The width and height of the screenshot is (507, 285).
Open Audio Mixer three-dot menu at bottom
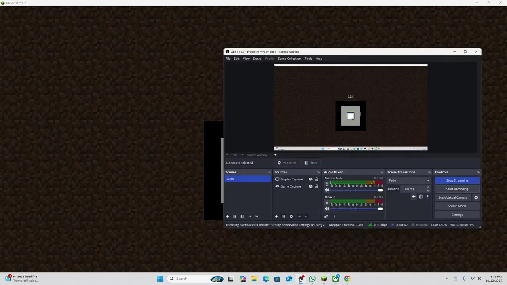tap(334, 217)
